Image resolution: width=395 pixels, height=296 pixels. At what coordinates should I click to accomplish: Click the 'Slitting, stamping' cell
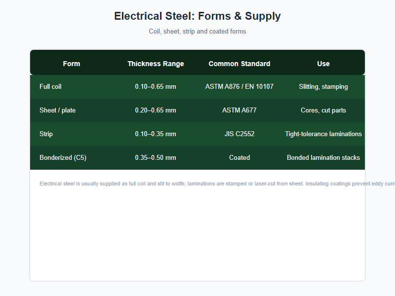tap(323, 87)
